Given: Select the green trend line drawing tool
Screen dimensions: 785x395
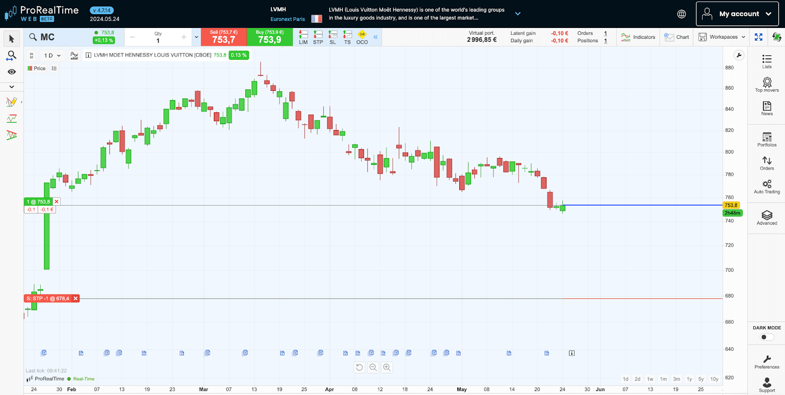Looking at the screenshot, I should pyautogui.click(x=12, y=119).
